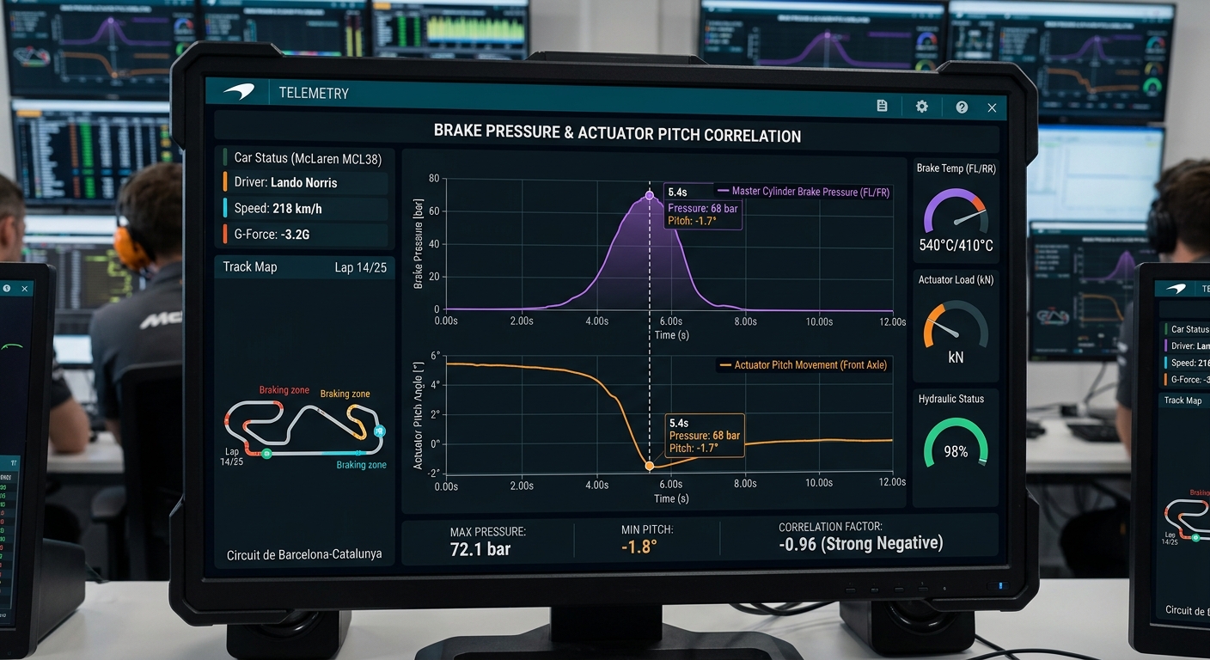Click the MIN PITCH -1.8° readout
1210x660 pixels.
(x=645, y=541)
